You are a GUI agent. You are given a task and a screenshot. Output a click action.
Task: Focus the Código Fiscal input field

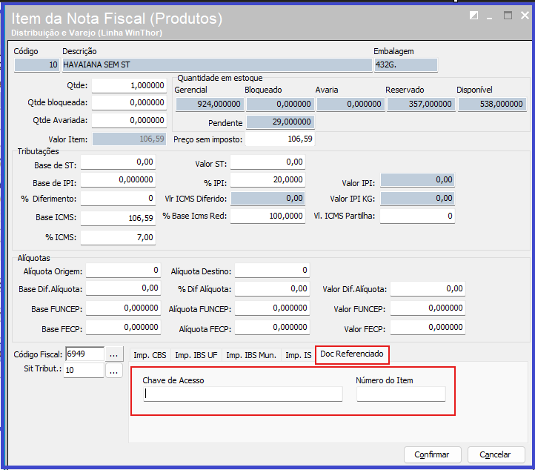pos(85,354)
